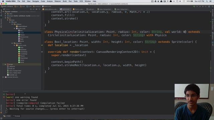Viewport: 214px width, 120px height.
Task: Open Spotlight search in the menu bar
Action: coord(207,1)
